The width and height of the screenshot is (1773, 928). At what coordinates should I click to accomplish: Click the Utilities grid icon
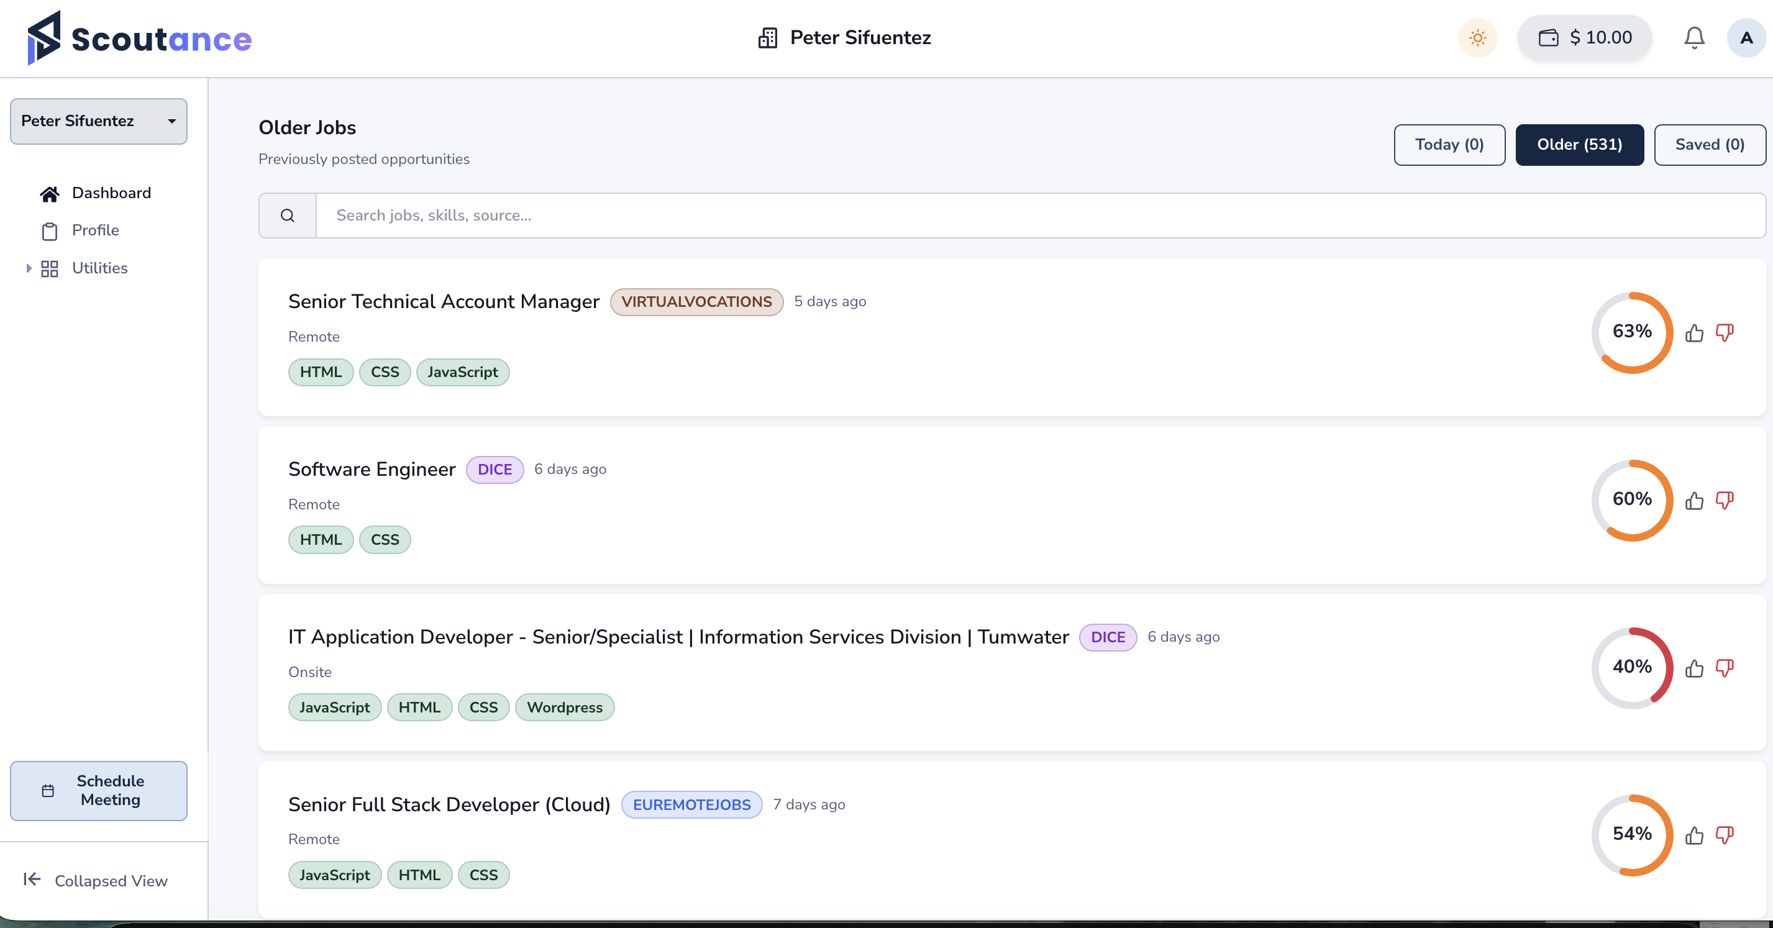[49, 268]
